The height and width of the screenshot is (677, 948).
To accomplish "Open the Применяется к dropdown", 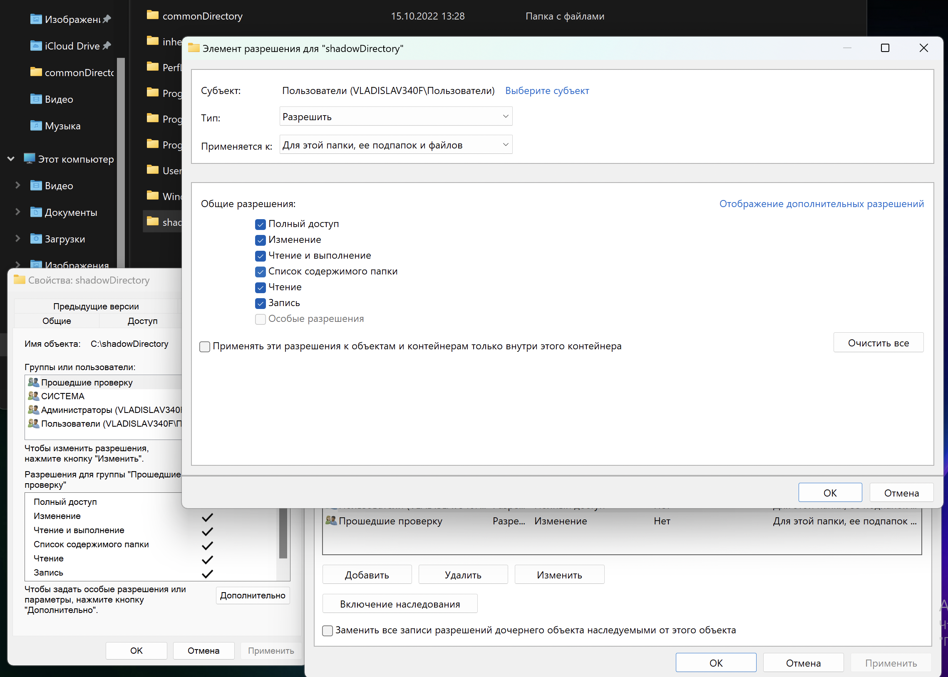I will click(x=395, y=145).
